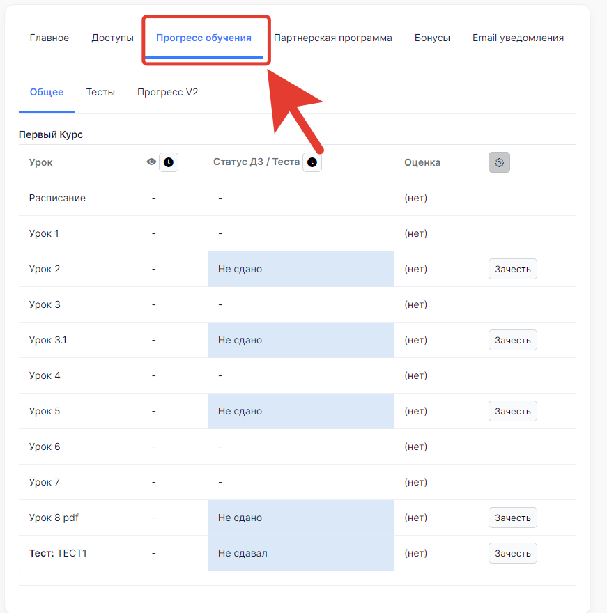Open table settings gear icon
This screenshot has width=607, height=613.
tap(499, 162)
